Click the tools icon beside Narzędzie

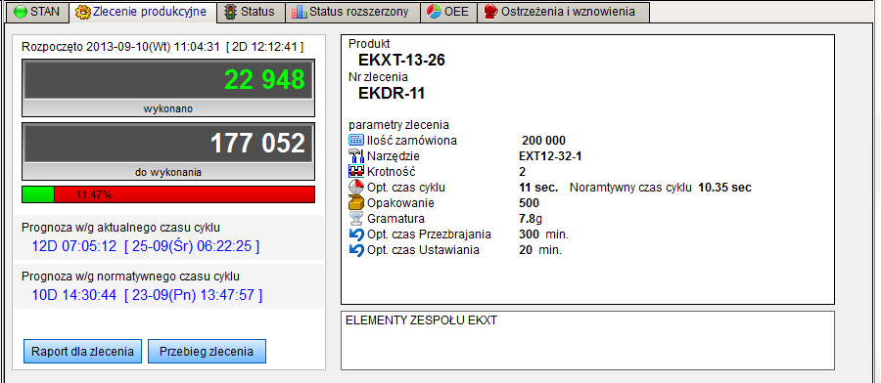[356, 156]
